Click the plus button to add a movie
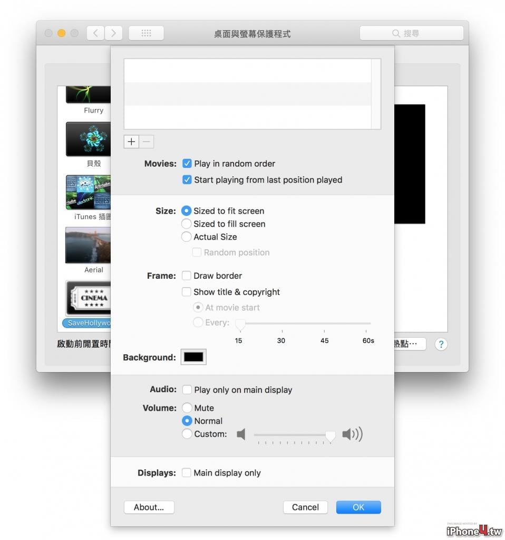This screenshot has width=505, height=540. point(131,141)
